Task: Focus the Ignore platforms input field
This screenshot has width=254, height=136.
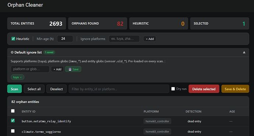Action: pos(124,39)
